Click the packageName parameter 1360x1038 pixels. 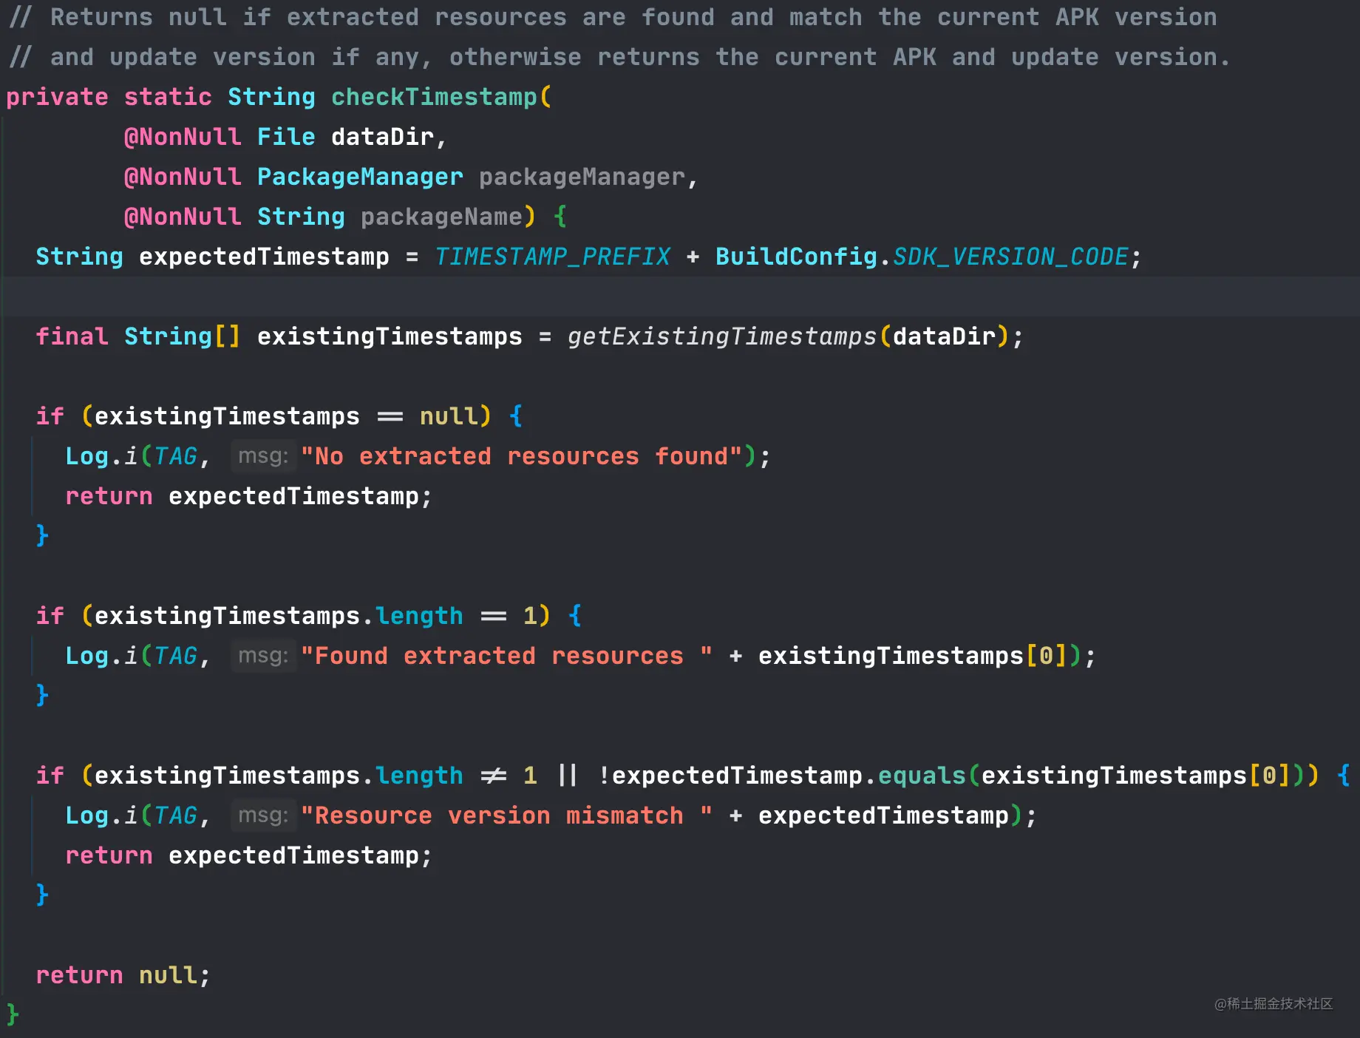441,217
